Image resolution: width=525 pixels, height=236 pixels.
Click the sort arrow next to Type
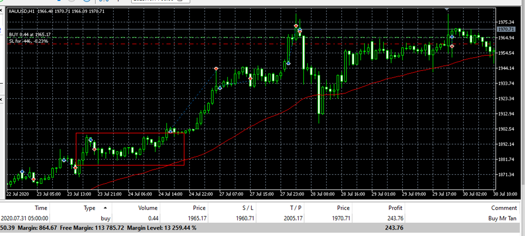[x=105, y=208]
